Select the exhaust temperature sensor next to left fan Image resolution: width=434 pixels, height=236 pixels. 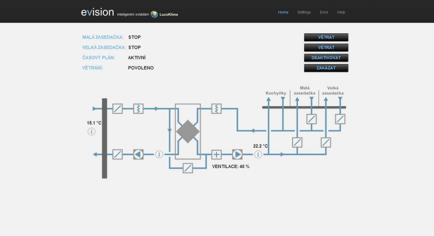[x=159, y=154]
